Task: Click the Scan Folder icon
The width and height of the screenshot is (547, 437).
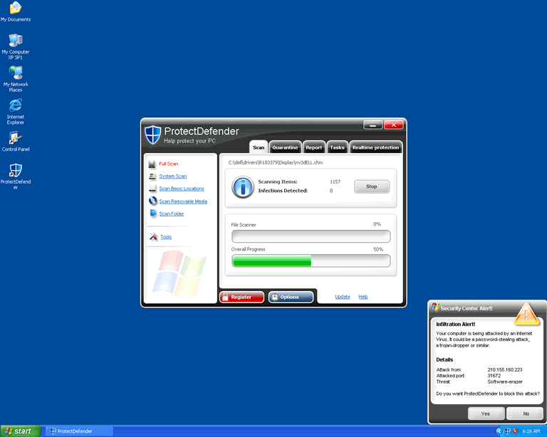Action: click(x=152, y=214)
